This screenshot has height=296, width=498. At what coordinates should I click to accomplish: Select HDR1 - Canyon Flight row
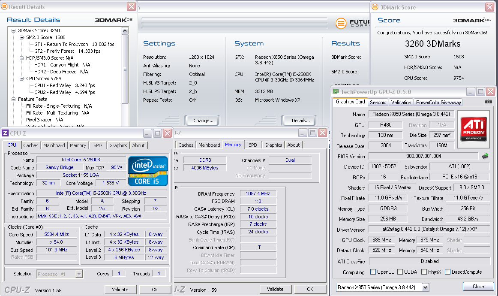click(62, 65)
